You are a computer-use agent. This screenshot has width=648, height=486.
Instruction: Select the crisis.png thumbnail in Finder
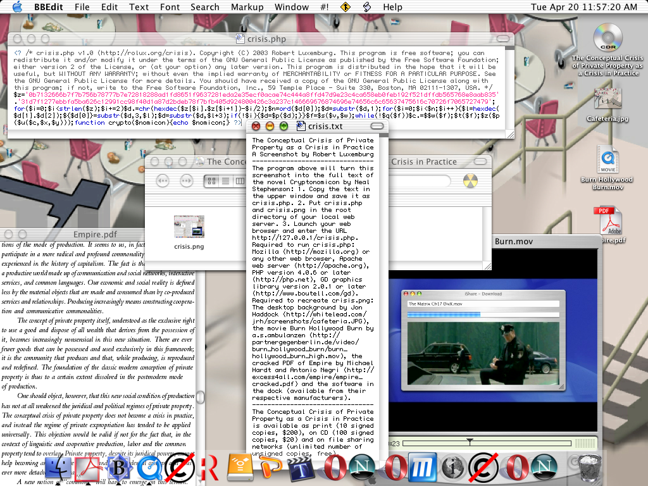[189, 228]
